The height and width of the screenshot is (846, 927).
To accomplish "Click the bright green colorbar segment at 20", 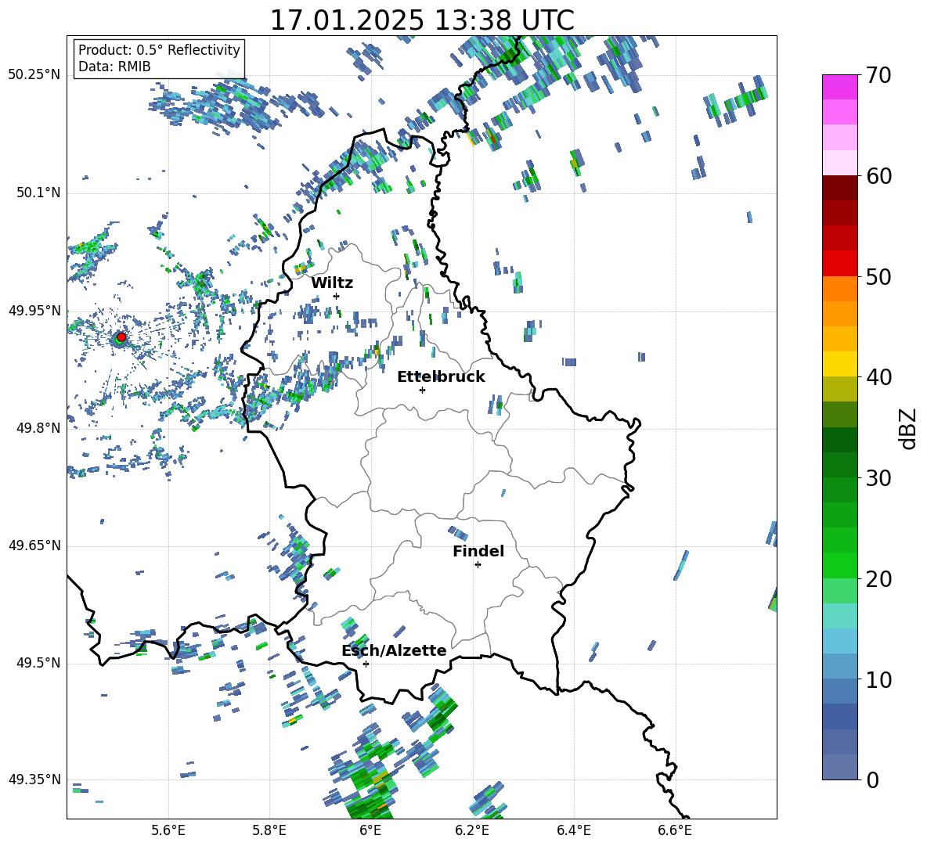I will [x=839, y=565].
